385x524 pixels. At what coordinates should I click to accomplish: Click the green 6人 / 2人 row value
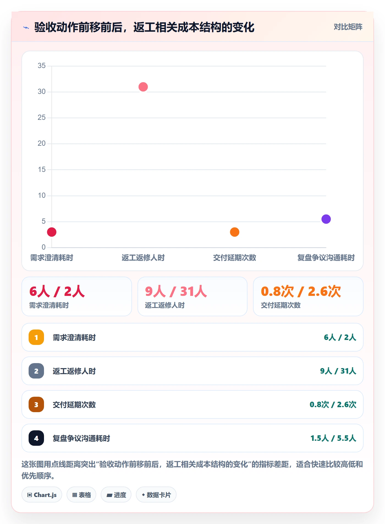point(340,337)
